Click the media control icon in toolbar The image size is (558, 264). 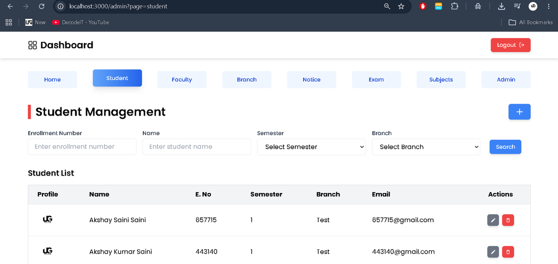coord(517,6)
